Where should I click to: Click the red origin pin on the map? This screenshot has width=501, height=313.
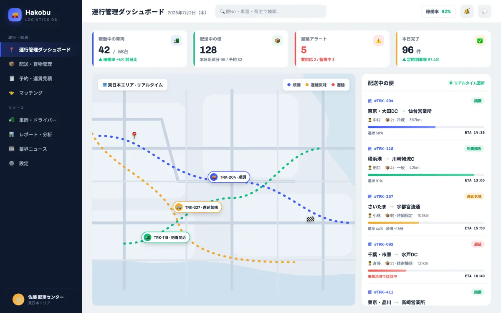pos(134,135)
